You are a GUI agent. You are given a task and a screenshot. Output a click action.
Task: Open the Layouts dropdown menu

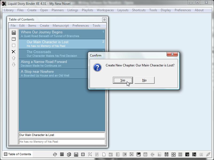pos(123,10)
